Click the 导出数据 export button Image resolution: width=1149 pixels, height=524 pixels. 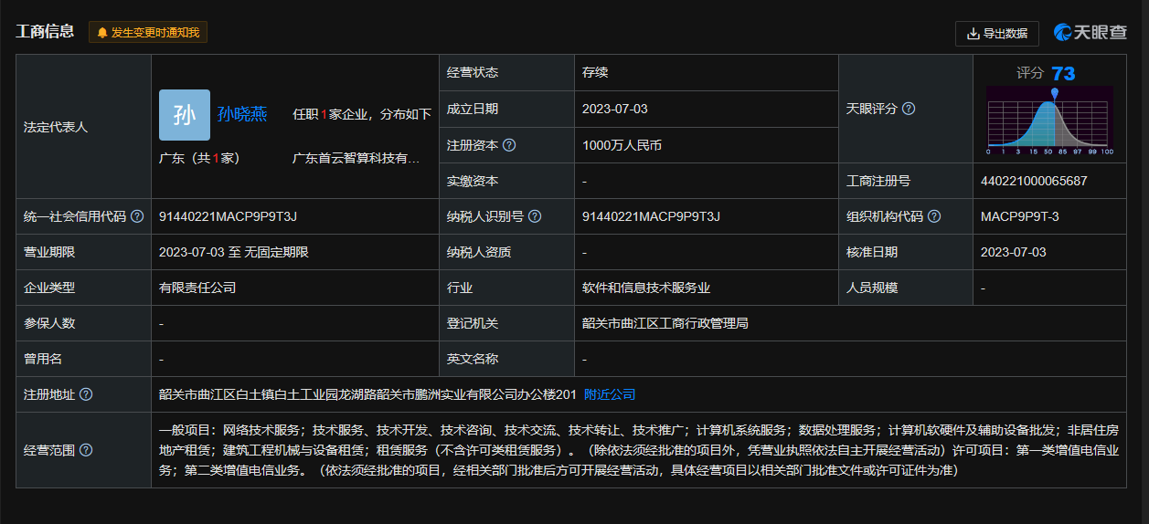click(996, 34)
